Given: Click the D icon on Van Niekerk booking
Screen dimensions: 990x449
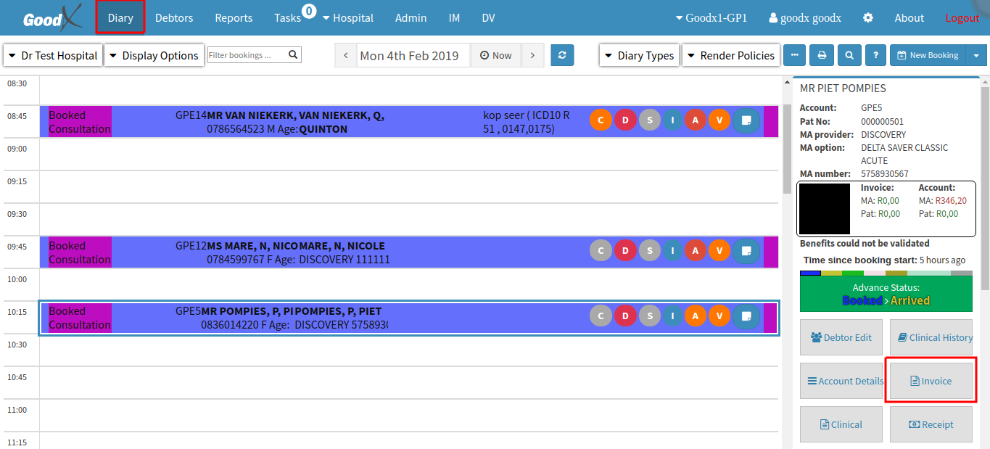Looking at the screenshot, I should [625, 120].
